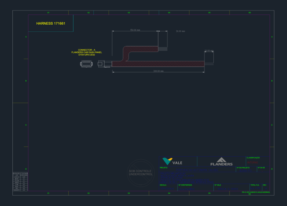Image resolution: width=287 pixels, height=206 pixels.
Task: Select the red INTERNO classification value
Action: [253, 163]
